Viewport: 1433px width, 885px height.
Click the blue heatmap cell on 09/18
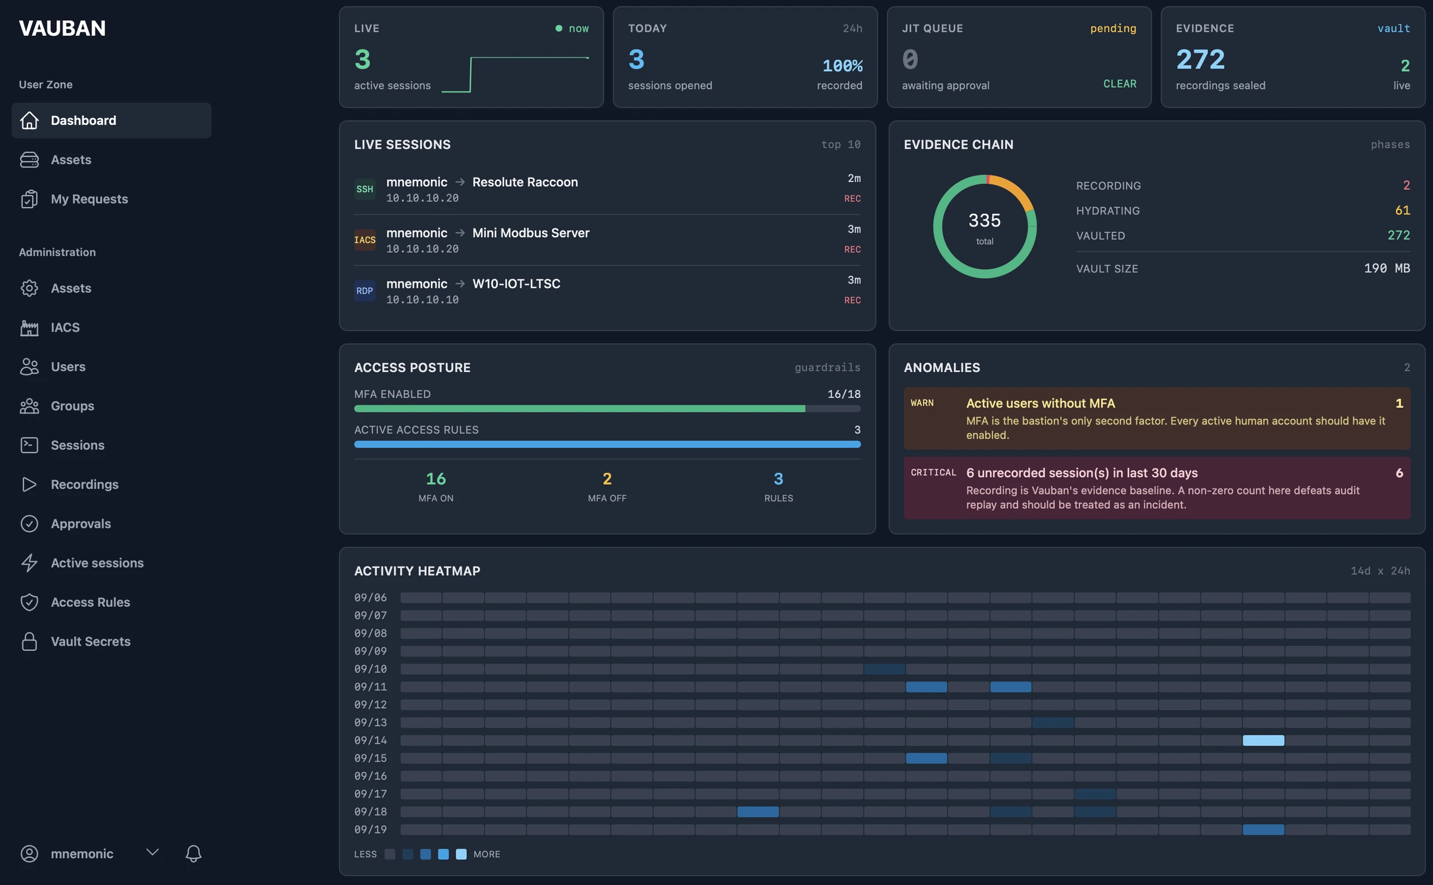click(758, 812)
